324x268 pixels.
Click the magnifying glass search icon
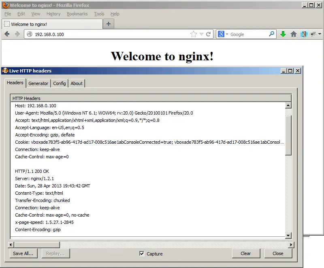(271, 34)
